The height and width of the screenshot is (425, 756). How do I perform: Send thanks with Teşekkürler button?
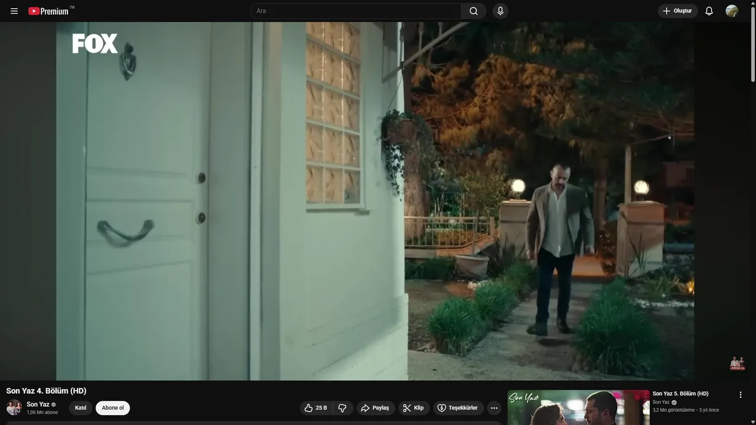click(x=458, y=408)
